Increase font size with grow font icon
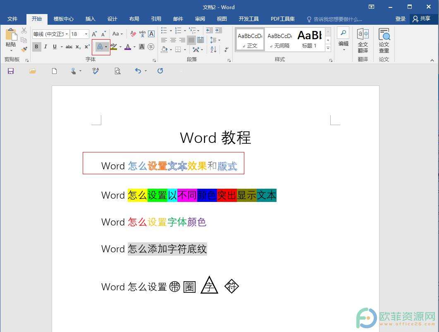Screen dimensions: 439x332 pos(95,34)
